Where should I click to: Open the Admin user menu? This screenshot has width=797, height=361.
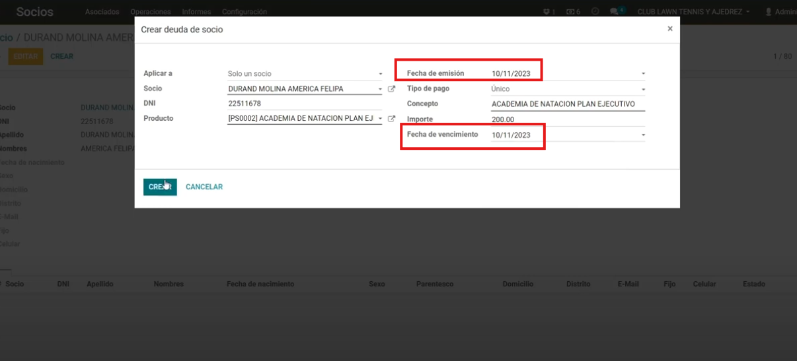pyautogui.click(x=780, y=12)
